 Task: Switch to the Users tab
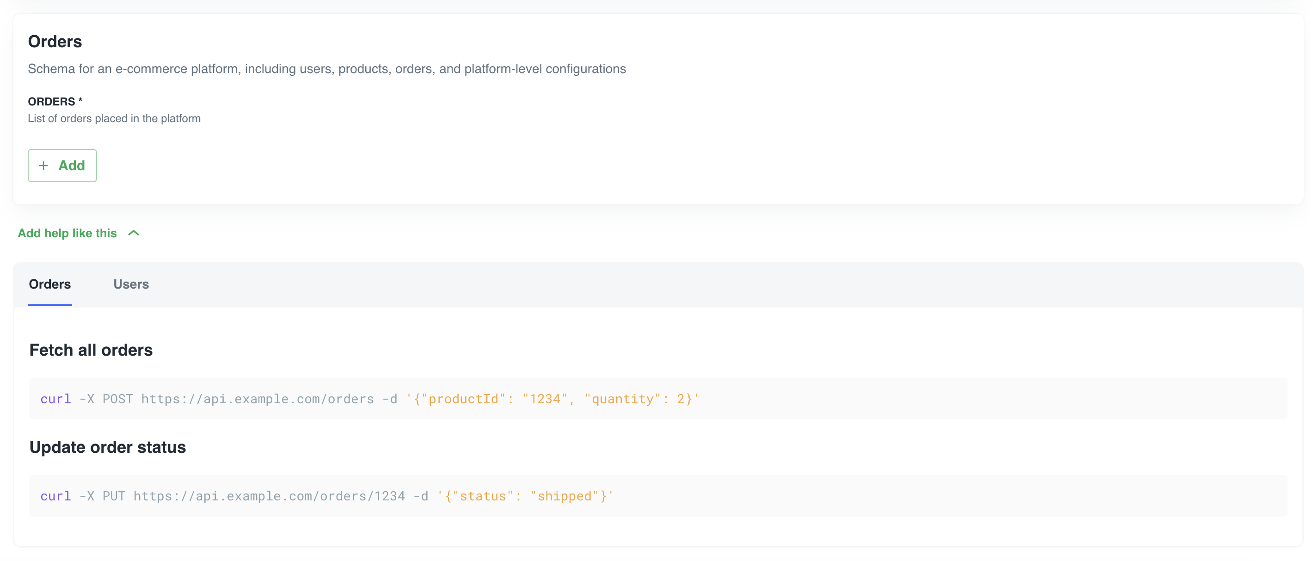[131, 284]
